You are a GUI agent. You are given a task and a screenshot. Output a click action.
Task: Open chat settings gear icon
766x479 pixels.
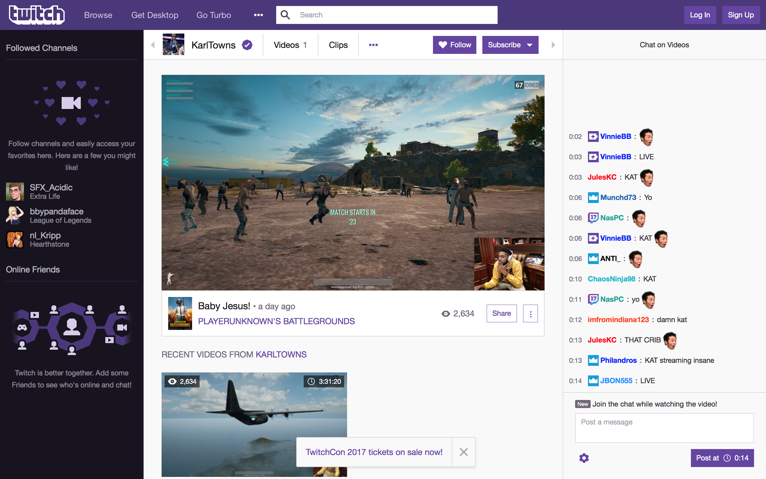coord(584,458)
